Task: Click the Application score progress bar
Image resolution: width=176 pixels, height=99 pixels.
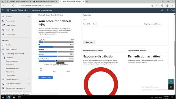Action: (56, 42)
